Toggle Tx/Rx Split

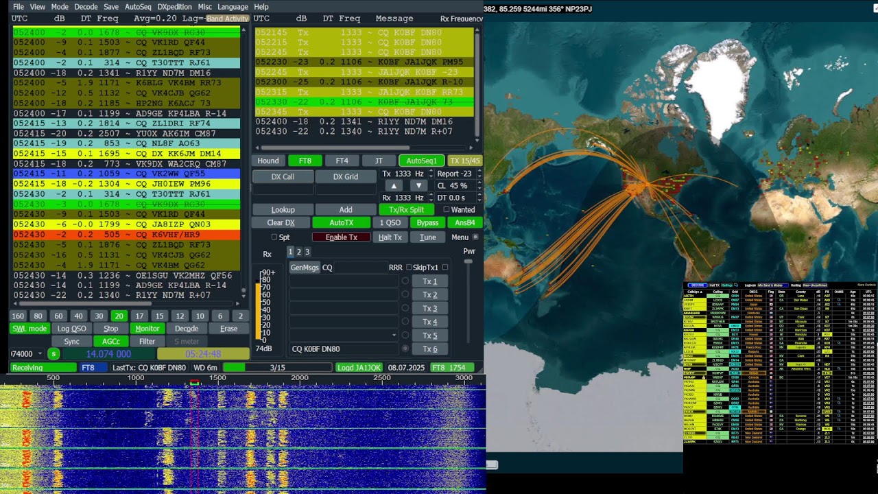407,210
